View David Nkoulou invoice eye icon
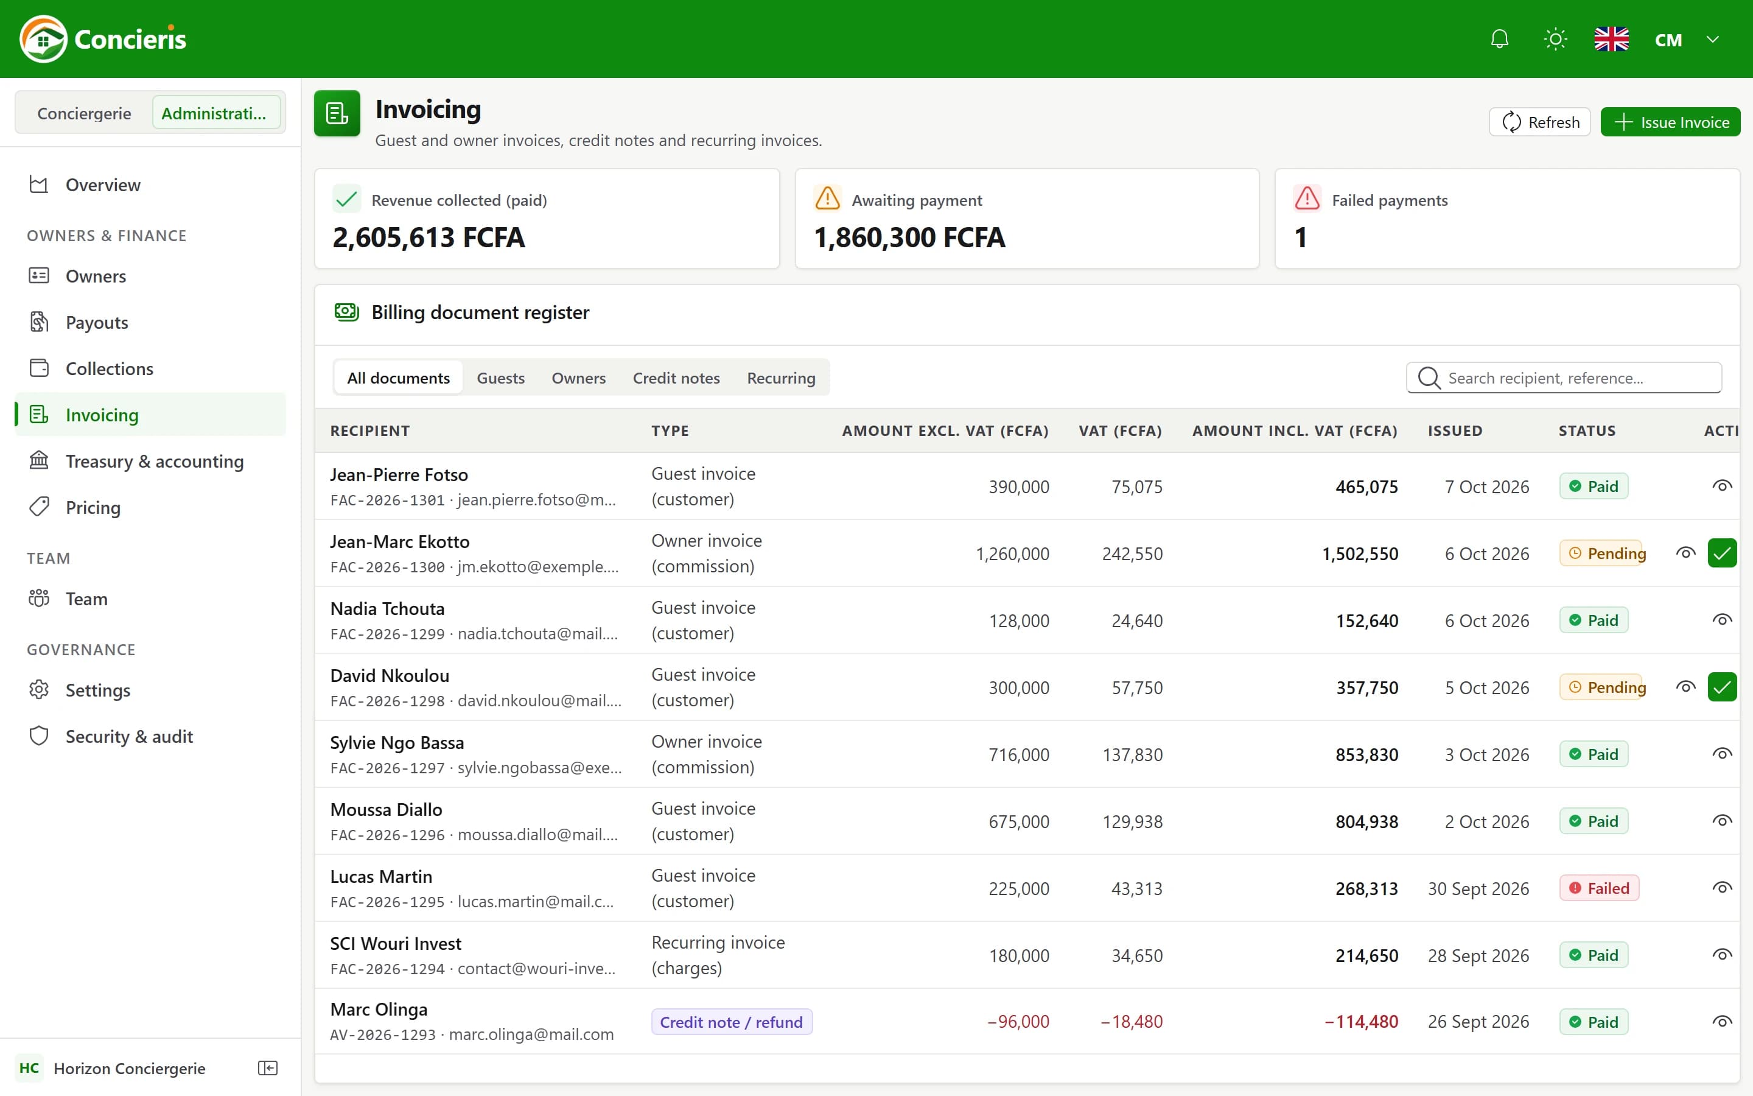 [1685, 687]
